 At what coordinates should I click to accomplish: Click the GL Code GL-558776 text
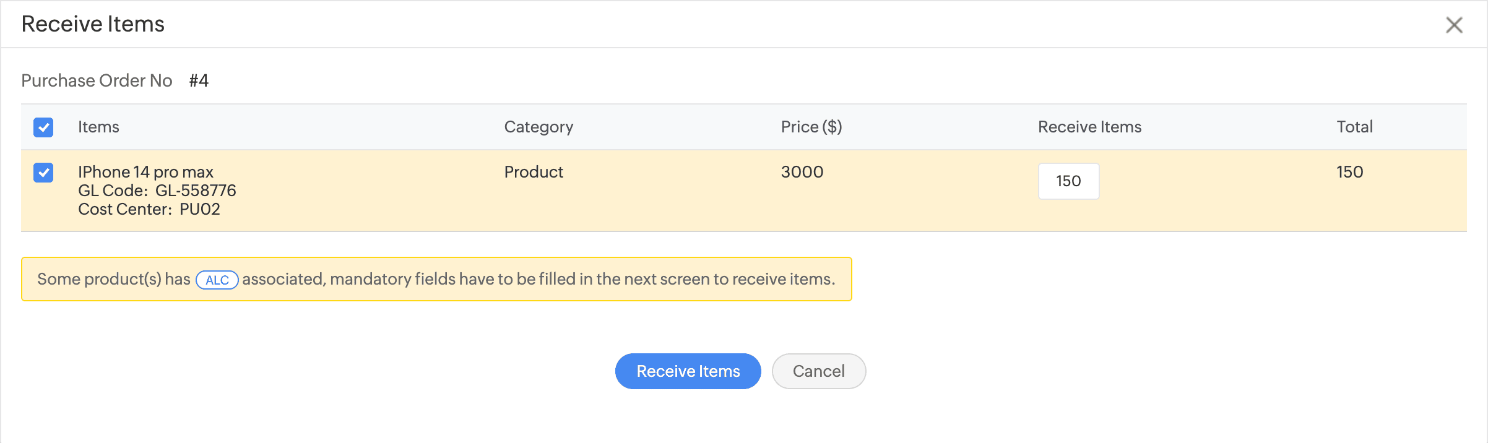[x=157, y=191]
